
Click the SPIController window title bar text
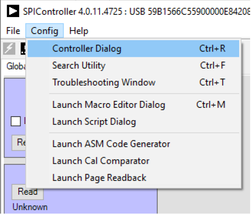pyautogui.click(x=136, y=11)
